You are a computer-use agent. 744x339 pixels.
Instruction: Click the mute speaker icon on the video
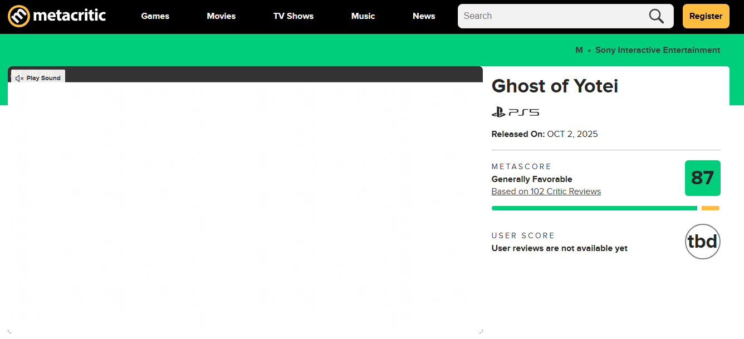point(19,78)
